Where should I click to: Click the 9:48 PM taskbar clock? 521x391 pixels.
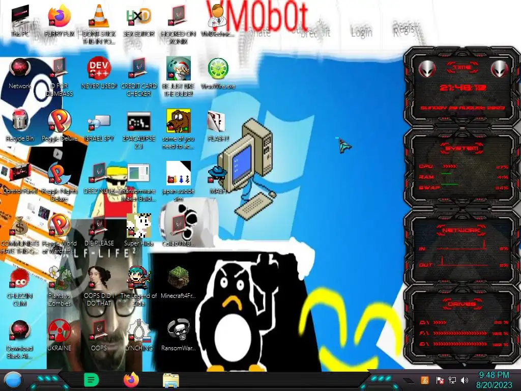[494, 380]
